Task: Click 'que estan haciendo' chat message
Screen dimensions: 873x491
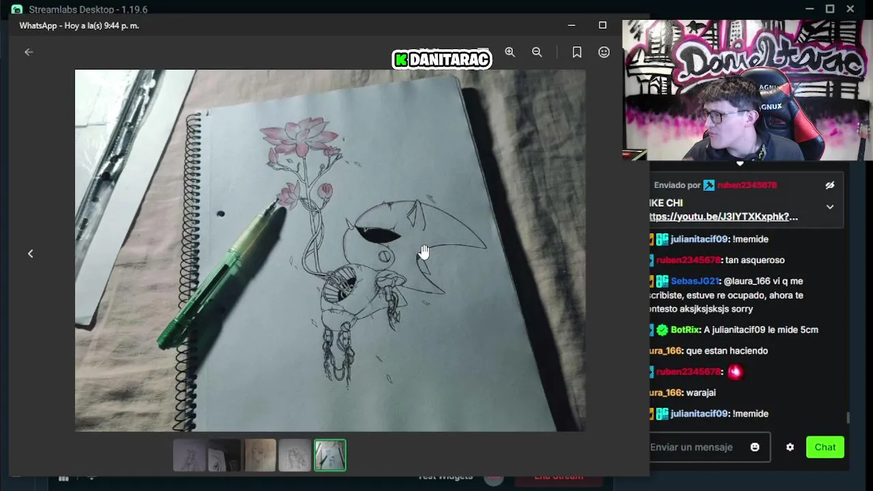Action: coord(727,351)
